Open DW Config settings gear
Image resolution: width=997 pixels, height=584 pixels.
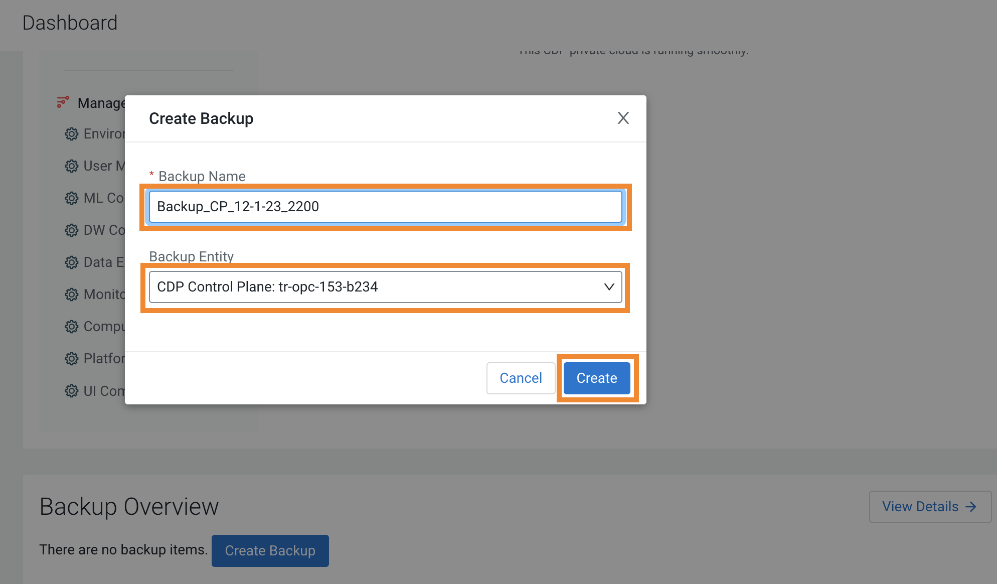click(x=71, y=230)
